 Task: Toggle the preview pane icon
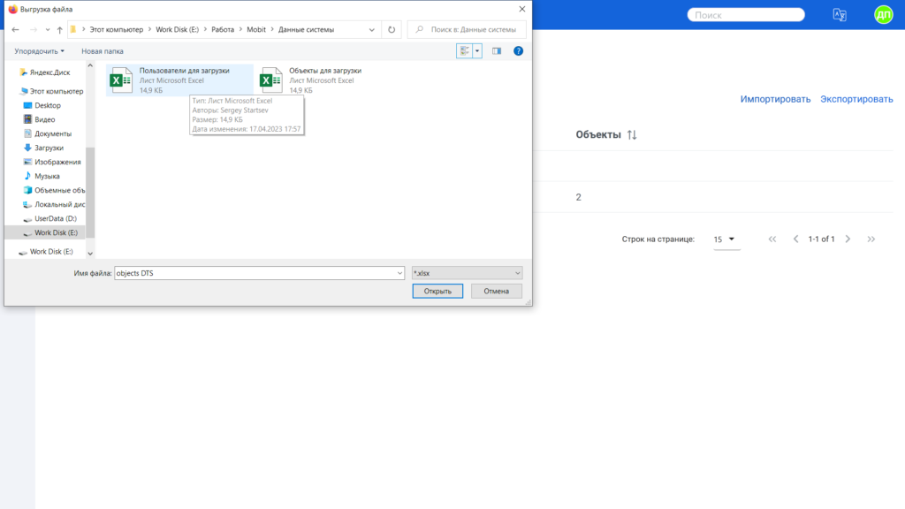(497, 50)
